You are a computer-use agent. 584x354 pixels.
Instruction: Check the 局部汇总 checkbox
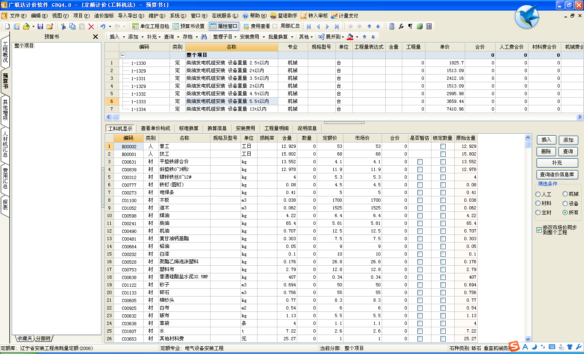(x=275, y=26)
